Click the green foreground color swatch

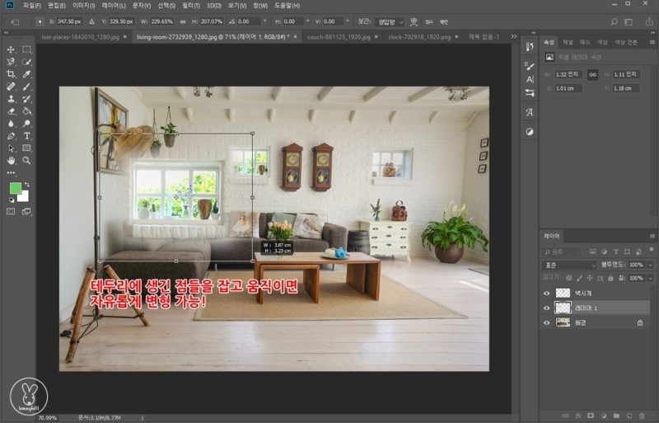click(x=16, y=189)
